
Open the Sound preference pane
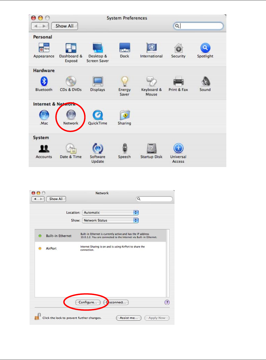(x=205, y=84)
